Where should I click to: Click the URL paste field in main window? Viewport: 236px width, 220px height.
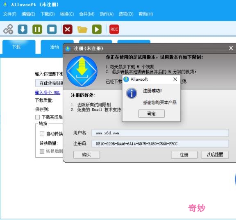tap(49, 83)
